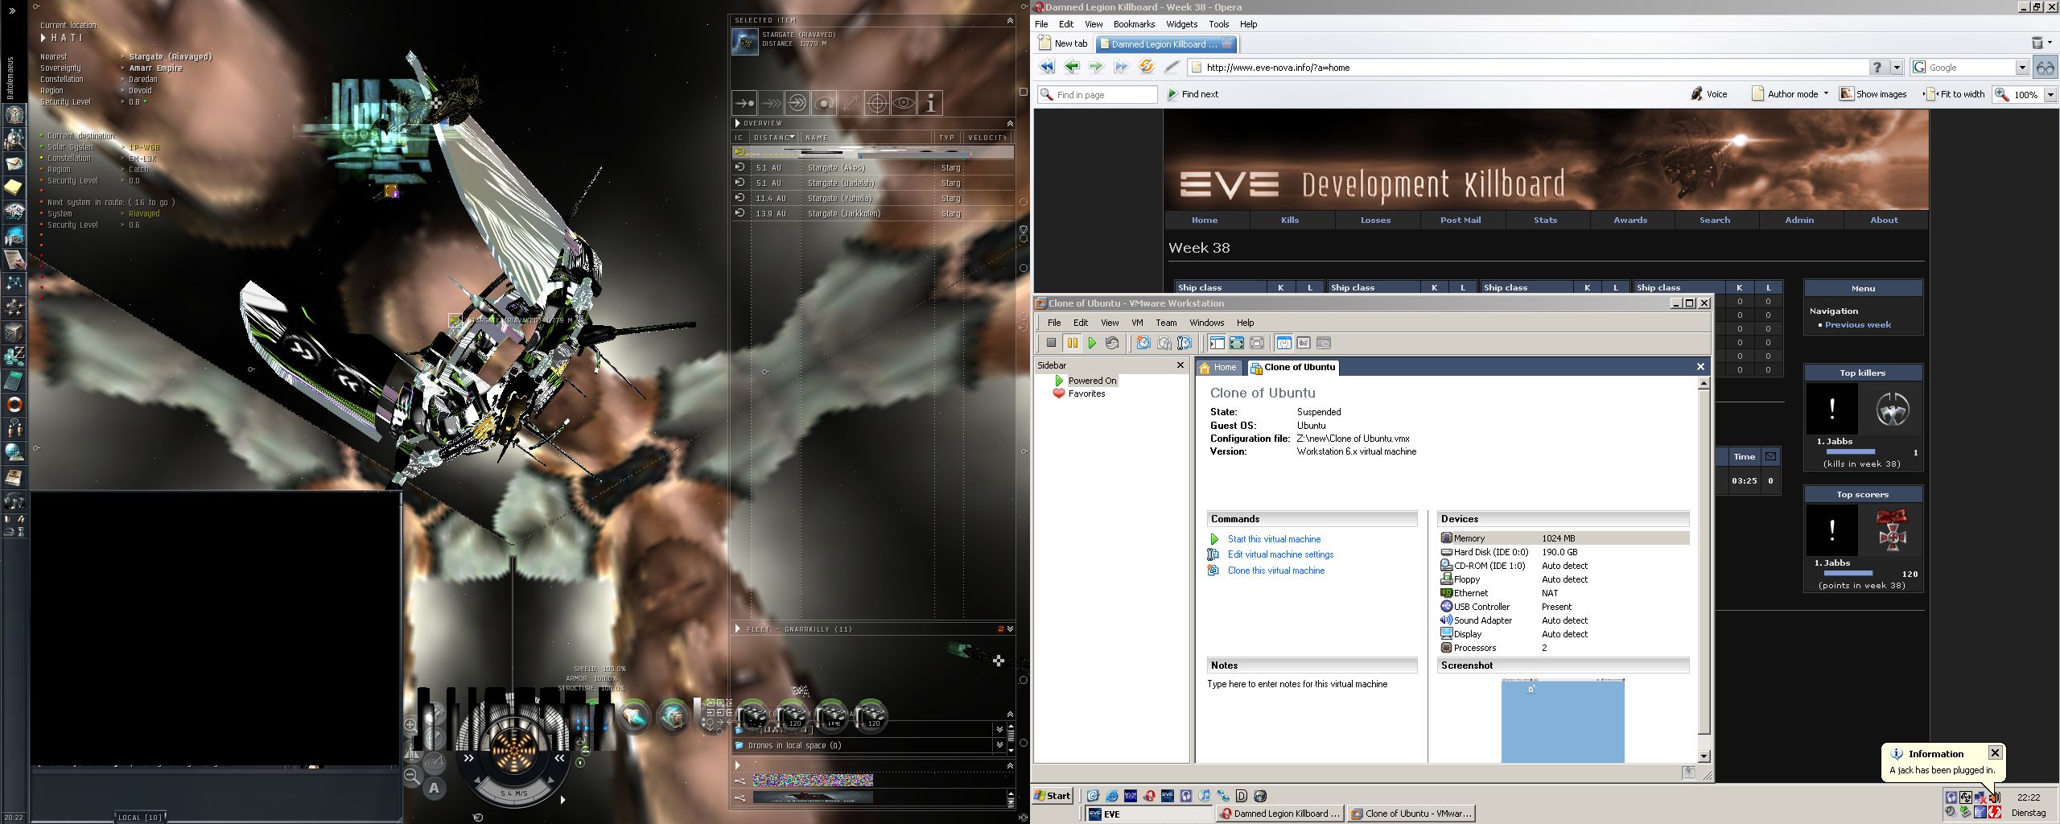Image resolution: width=2060 pixels, height=824 pixels.
Task: Click the Look At eye icon
Action: pos(904,103)
